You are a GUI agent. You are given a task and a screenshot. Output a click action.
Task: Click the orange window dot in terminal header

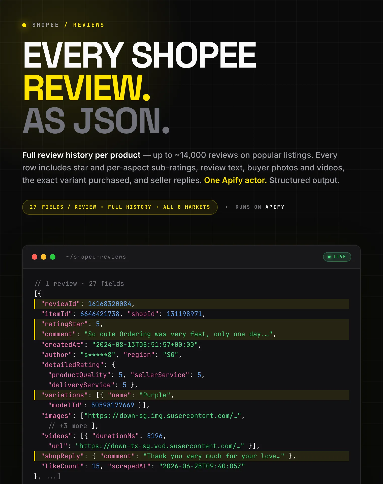point(44,257)
